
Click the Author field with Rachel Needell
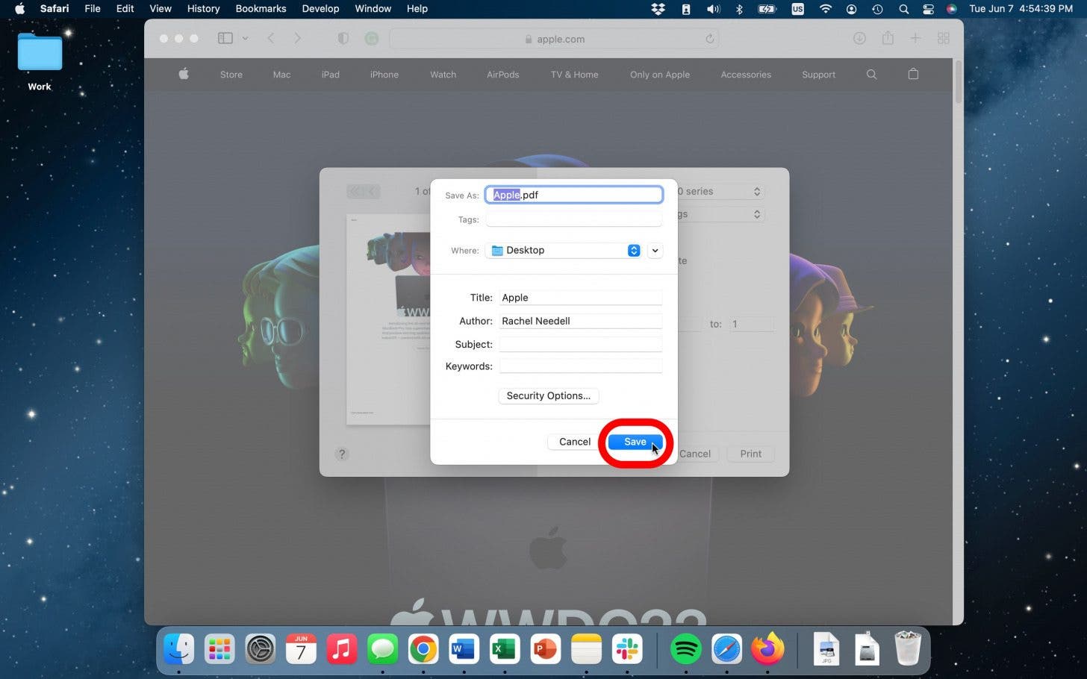(580, 321)
